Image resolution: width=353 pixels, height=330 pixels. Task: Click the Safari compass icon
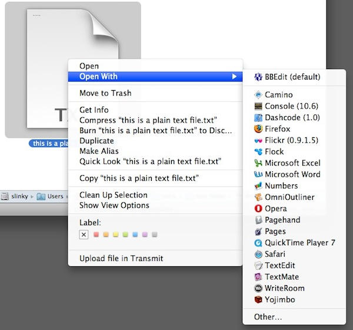click(x=258, y=254)
